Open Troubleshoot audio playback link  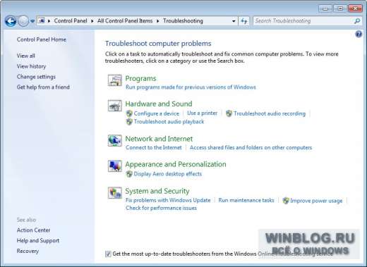coord(169,122)
